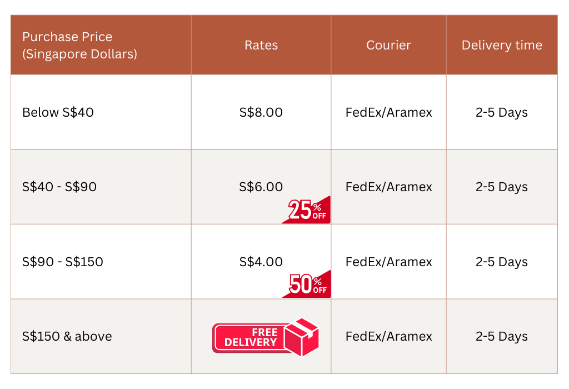Screen dimensions: 569x389
Task: Click the S$6.00 rate value
Action: pos(261,187)
